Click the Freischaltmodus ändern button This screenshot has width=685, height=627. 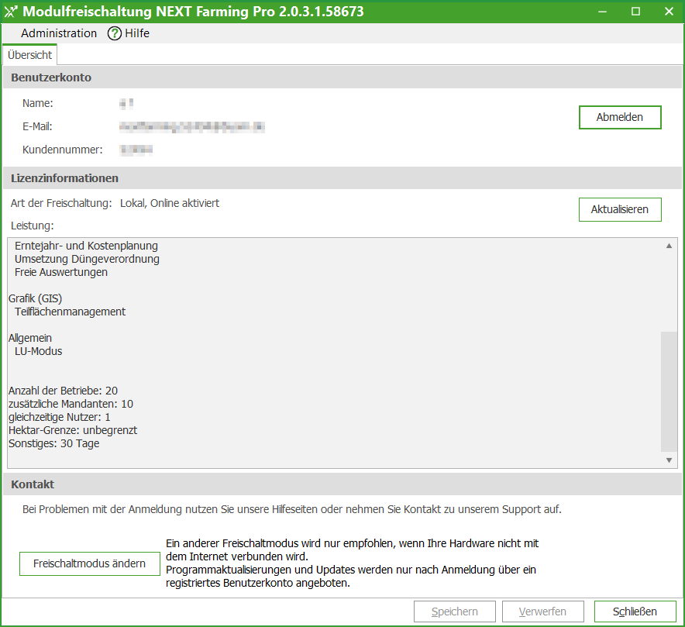89,563
